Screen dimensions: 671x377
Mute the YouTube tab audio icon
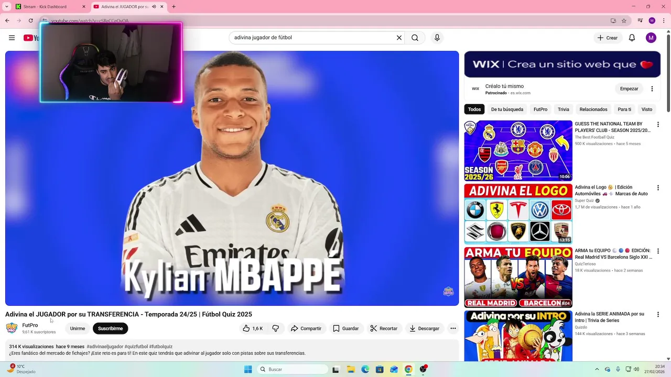point(154,7)
